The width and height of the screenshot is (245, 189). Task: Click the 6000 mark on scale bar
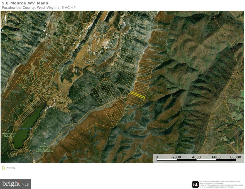(216, 157)
